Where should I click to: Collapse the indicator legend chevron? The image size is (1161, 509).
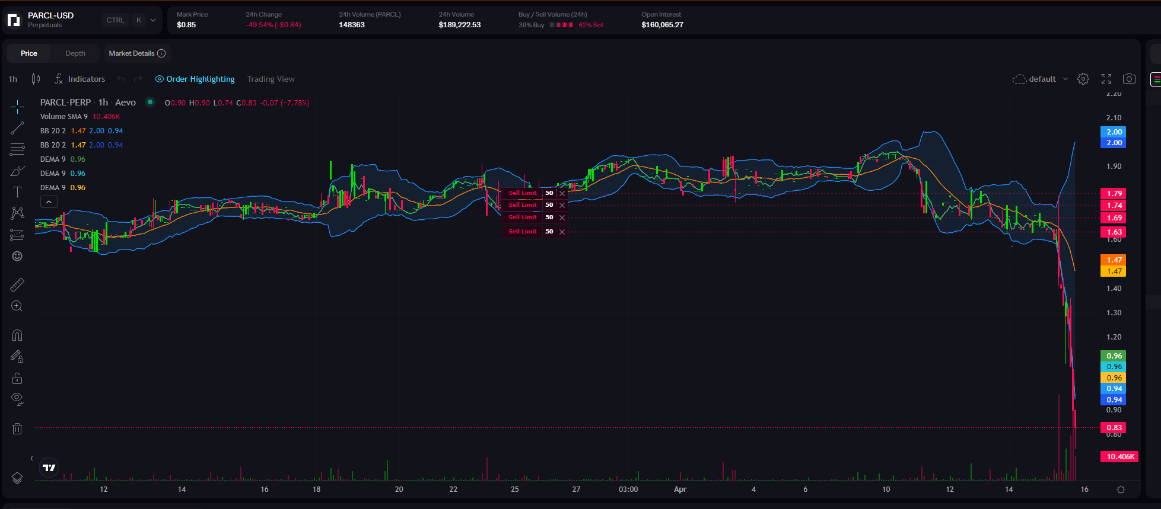(x=49, y=202)
